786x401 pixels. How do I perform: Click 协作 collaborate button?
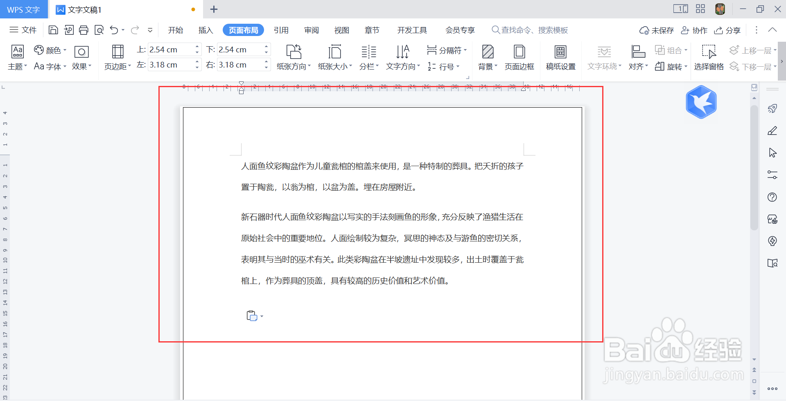(x=694, y=30)
